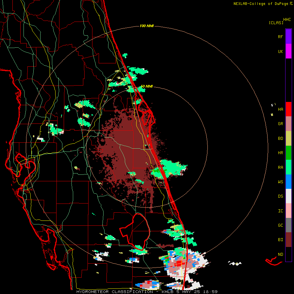Click the '5 MAY 25' date text
294x294 pixels.
tap(188, 292)
